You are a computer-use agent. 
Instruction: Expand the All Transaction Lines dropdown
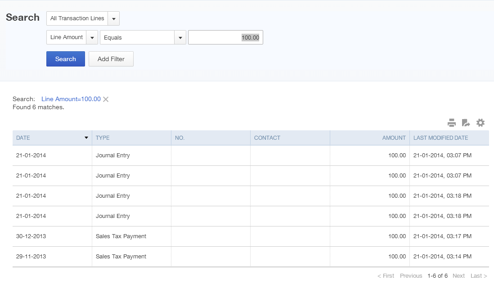tap(114, 19)
